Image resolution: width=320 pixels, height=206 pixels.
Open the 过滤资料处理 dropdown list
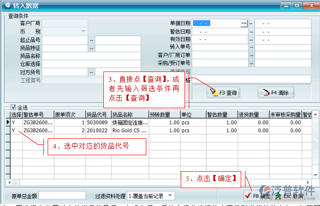click(169, 195)
